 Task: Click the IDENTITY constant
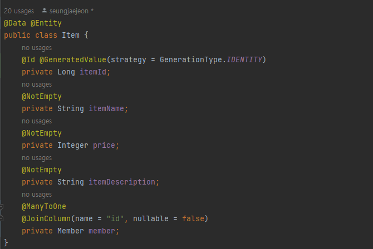click(244, 59)
